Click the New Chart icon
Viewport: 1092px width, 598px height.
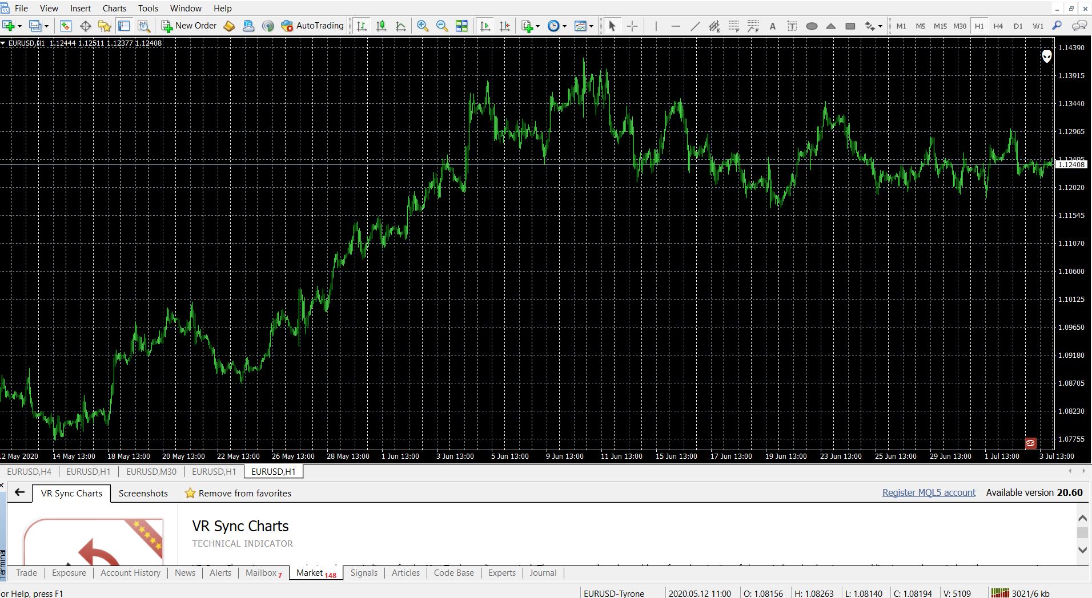(x=9, y=26)
